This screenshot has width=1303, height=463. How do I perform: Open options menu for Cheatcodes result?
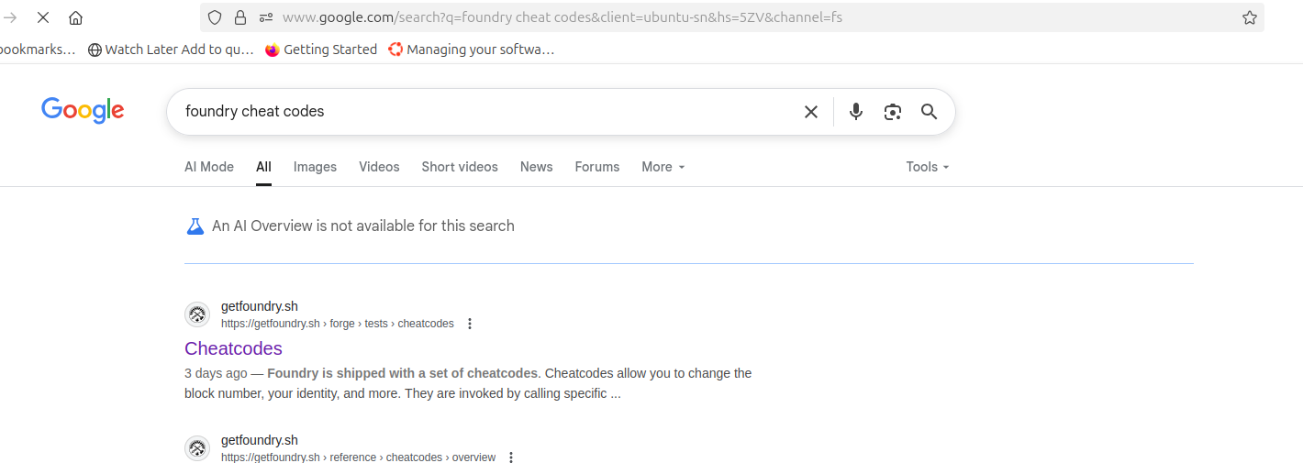470,324
